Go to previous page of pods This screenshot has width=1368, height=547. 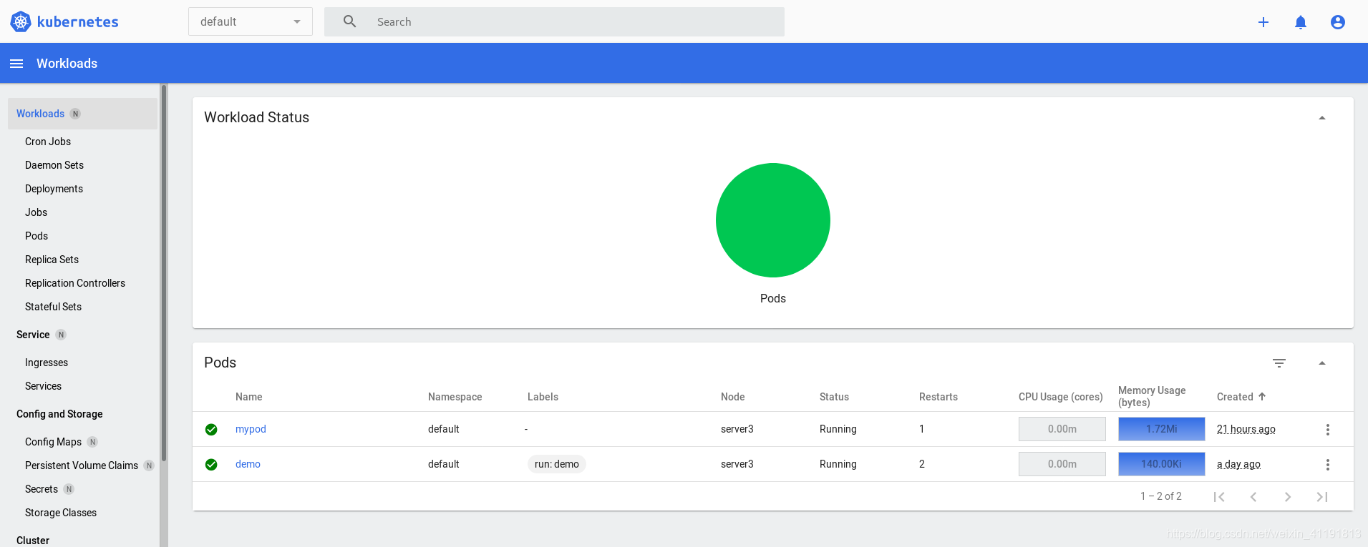click(1253, 497)
